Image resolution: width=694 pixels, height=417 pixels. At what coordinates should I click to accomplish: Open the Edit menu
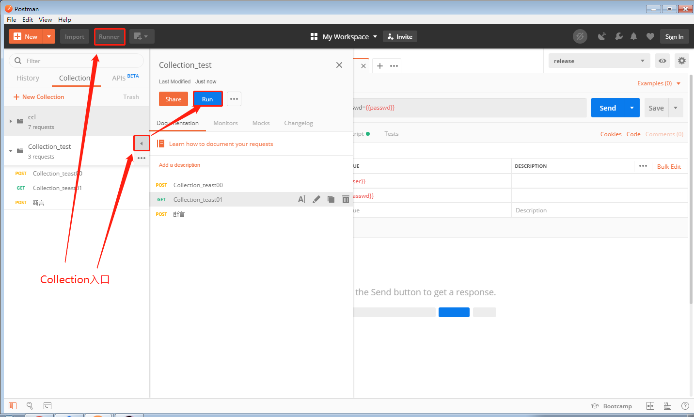point(28,19)
